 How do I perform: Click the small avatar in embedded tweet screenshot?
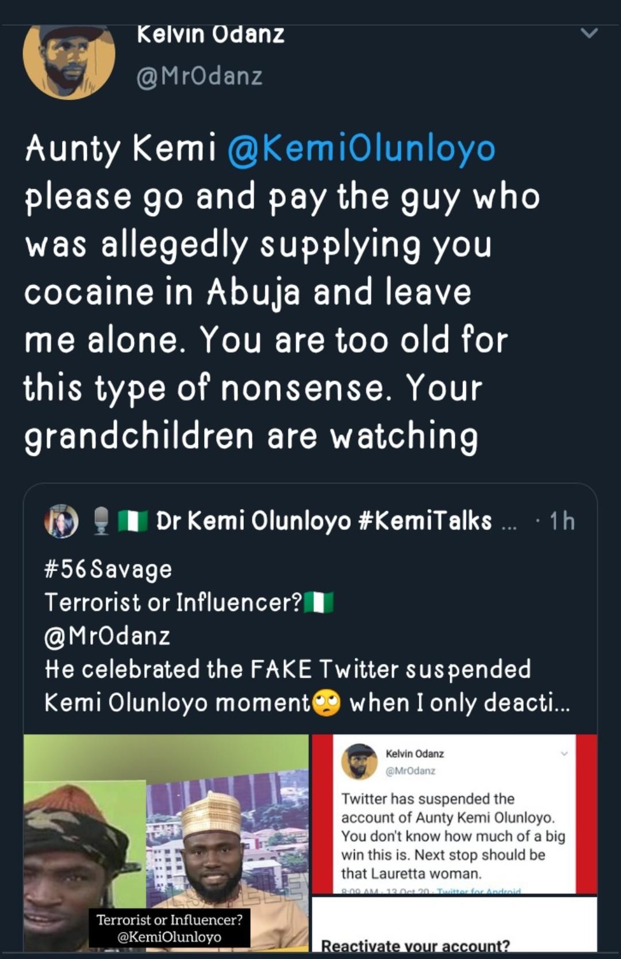click(x=359, y=762)
